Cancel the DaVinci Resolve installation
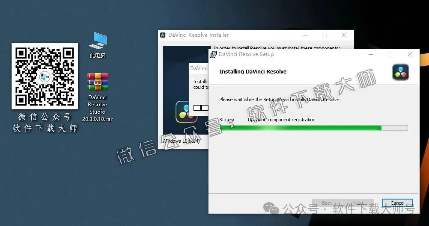Image resolution: width=429 pixels, height=226 pixels. coord(398,203)
